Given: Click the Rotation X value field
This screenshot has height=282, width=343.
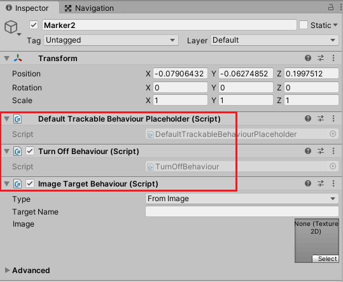Looking at the screenshot, I should point(180,87).
